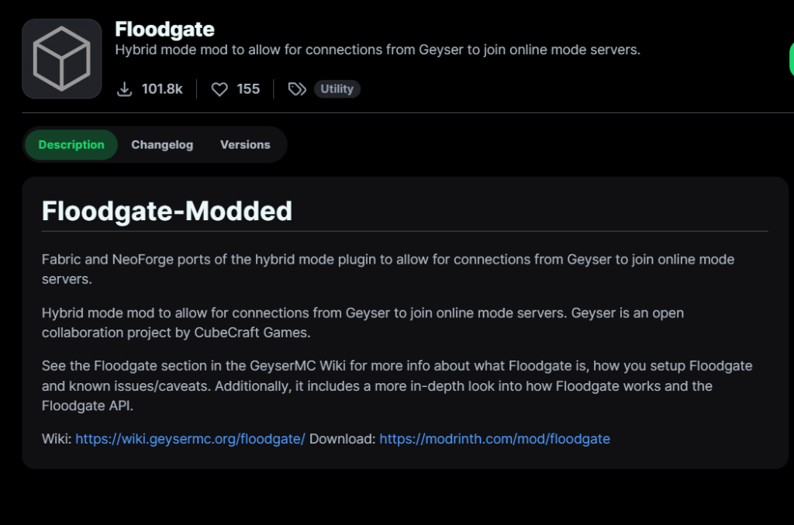Click the download arrow icon

click(x=125, y=88)
